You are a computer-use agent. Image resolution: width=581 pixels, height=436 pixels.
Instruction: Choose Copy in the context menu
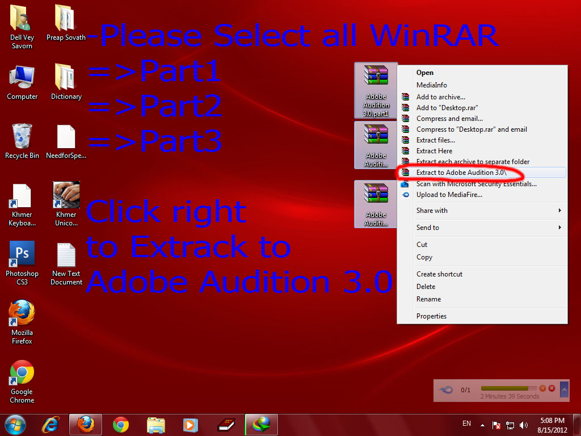point(482,257)
